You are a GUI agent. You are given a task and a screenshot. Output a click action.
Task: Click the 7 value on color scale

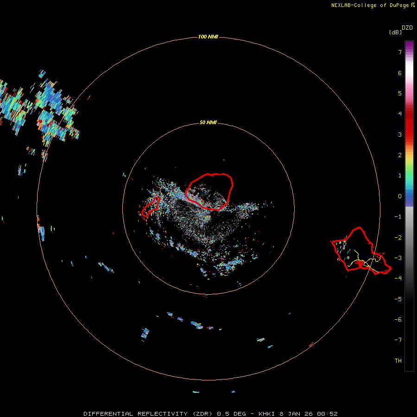(x=400, y=52)
